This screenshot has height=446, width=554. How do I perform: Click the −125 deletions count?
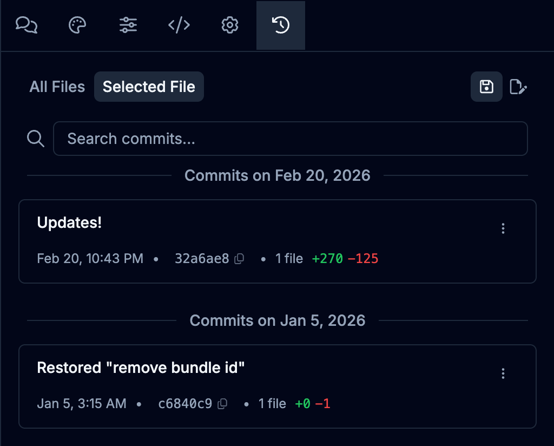[363, 259]
